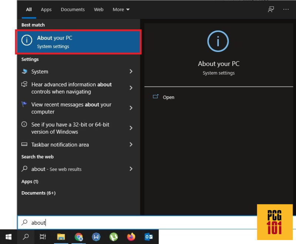This screenshot has height=244, width=296.
Task: Click Open to launch About your PC
Action: click(x=168, y=97)
